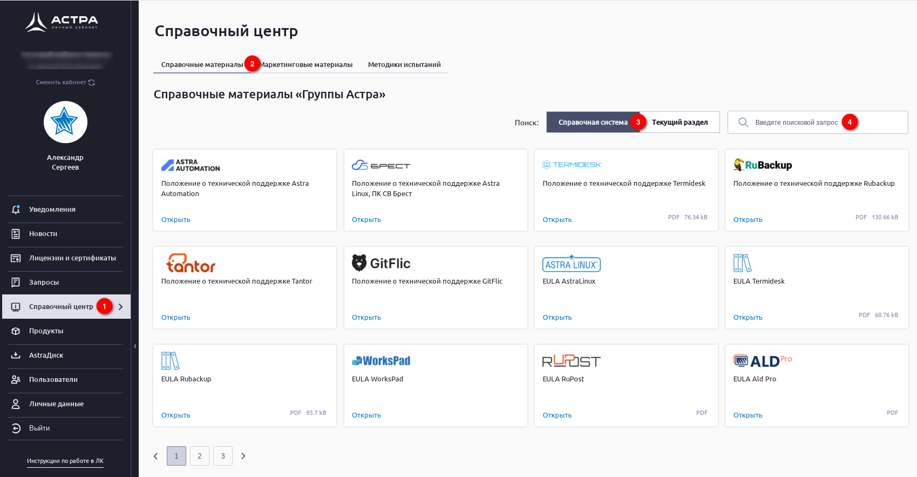917x477 pixels.
Task: Go to page 3 of materials
Action: click(x=223, y=456)
